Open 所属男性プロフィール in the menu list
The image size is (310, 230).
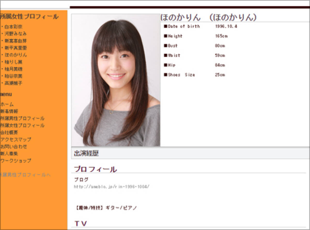coord(22,118)
